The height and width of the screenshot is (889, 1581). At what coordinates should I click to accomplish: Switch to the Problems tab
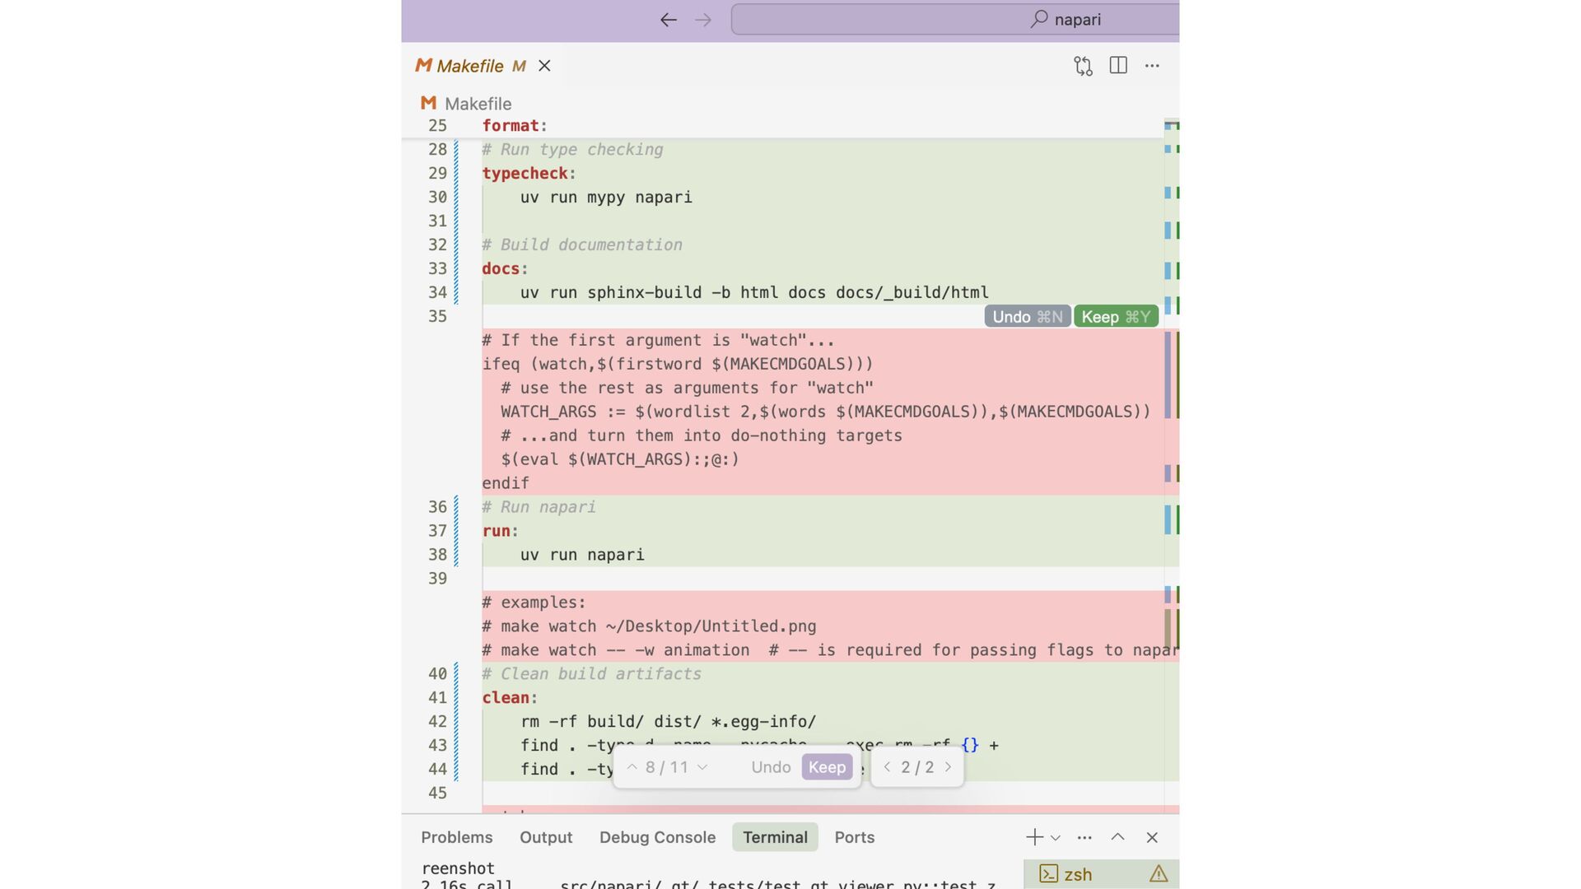tap(456, 837)
